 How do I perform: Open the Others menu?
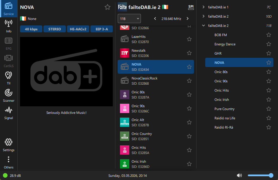(x=8, y=162)
